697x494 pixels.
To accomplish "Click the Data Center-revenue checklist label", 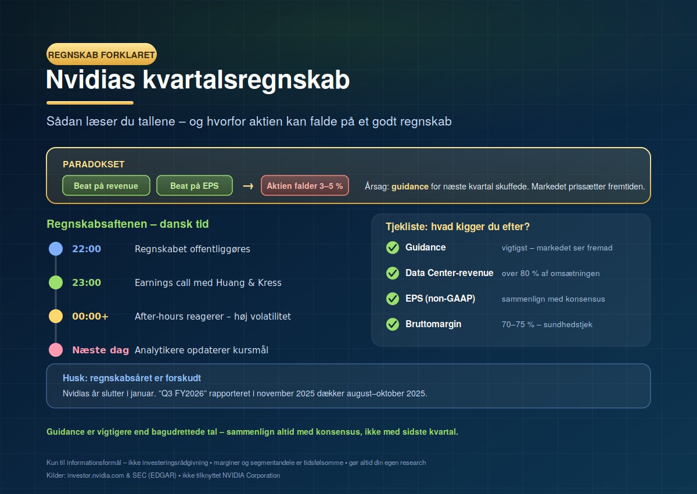I will pyautogui.click(x=450, y=273).
